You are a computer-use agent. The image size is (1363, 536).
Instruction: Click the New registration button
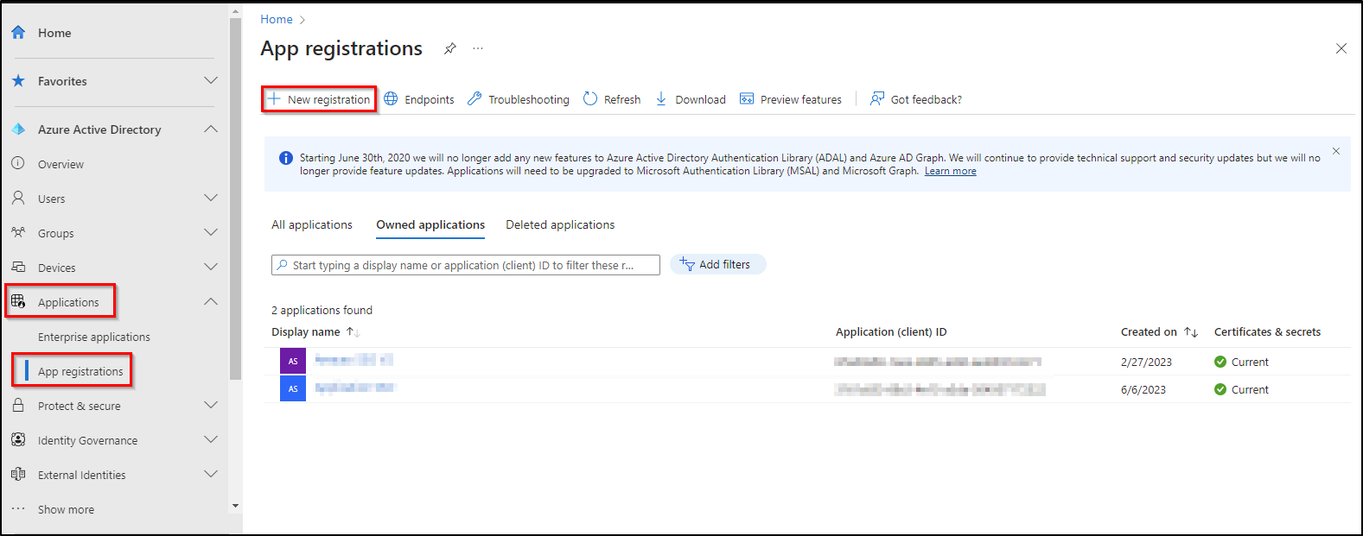[319, 99]
